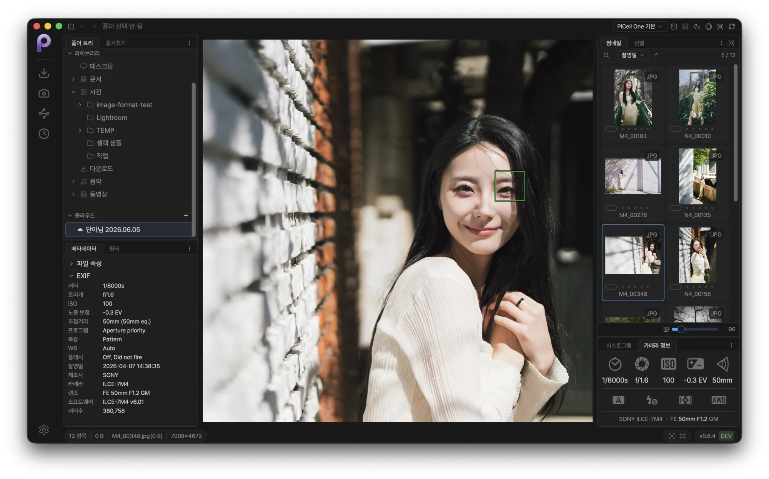Click the aperture blades icon in camera info
The image size is (769, 479).
(x=642, y=364)
